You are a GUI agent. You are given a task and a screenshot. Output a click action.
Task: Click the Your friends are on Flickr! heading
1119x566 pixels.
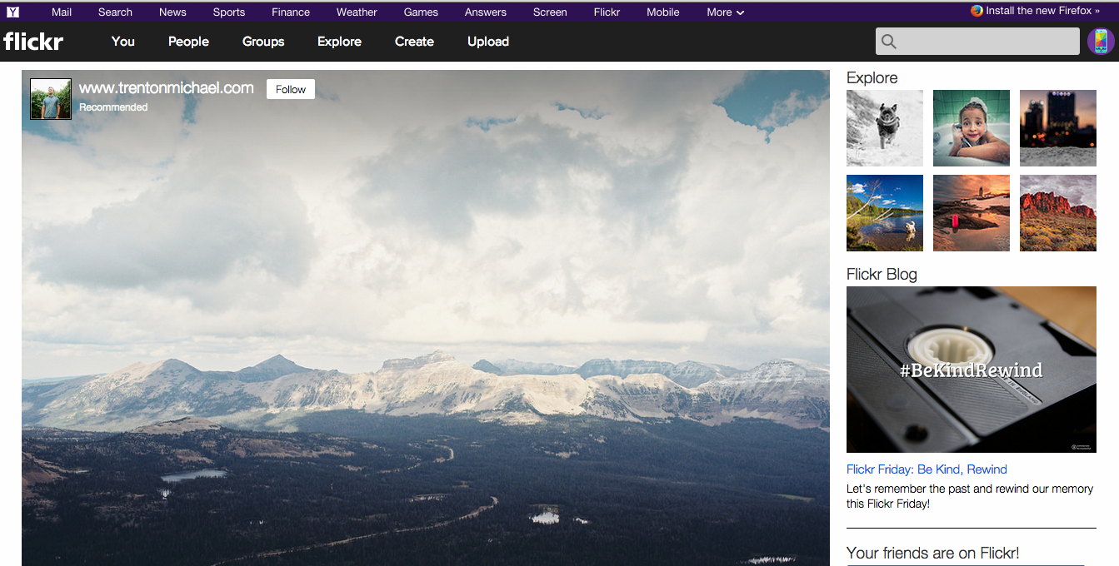pyautogui.click(x=933, y=553)
